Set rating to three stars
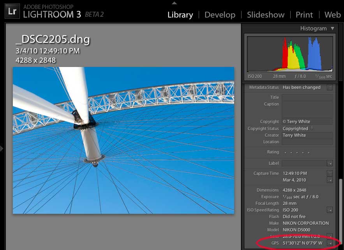 [x=297, y=152]
